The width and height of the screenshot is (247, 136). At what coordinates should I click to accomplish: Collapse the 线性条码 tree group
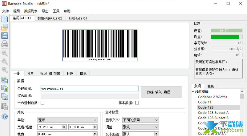193,91
